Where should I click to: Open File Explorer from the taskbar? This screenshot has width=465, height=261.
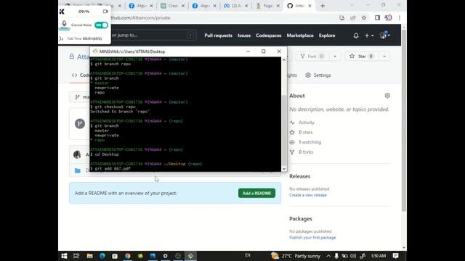click(x=89, y=256)
